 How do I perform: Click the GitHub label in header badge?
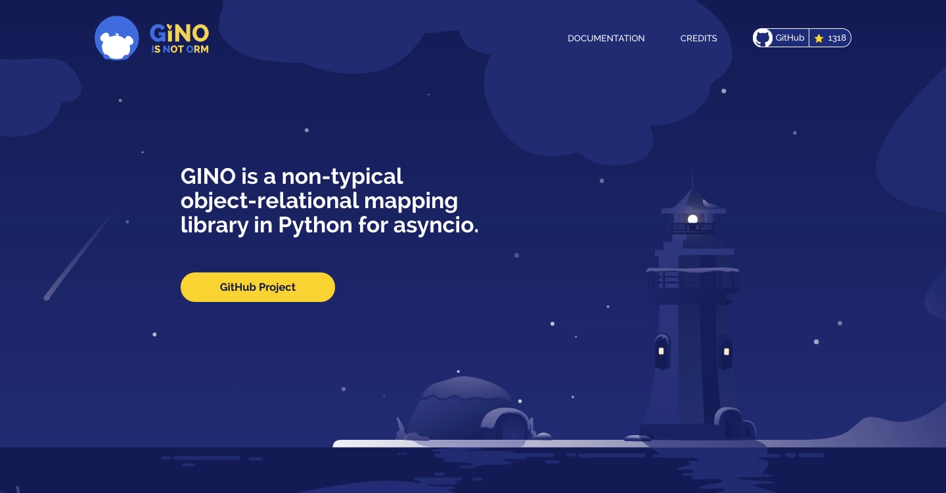790,38
